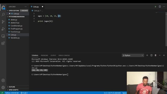Screen dimensions: 167x94
Task: Switch to the Problems tab
Action: coord(44,55)
